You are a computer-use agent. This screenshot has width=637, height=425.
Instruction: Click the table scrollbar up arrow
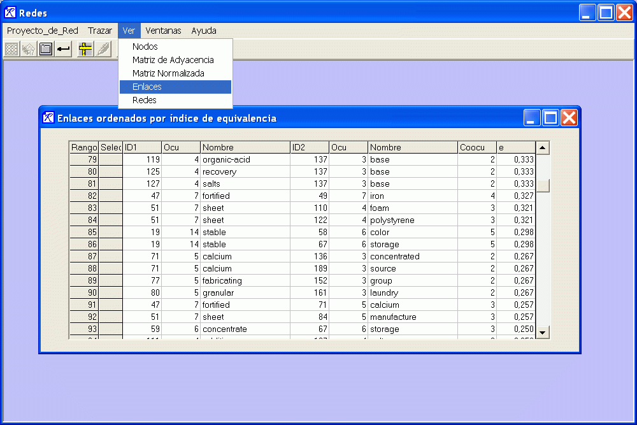click(x=543, y=148)
